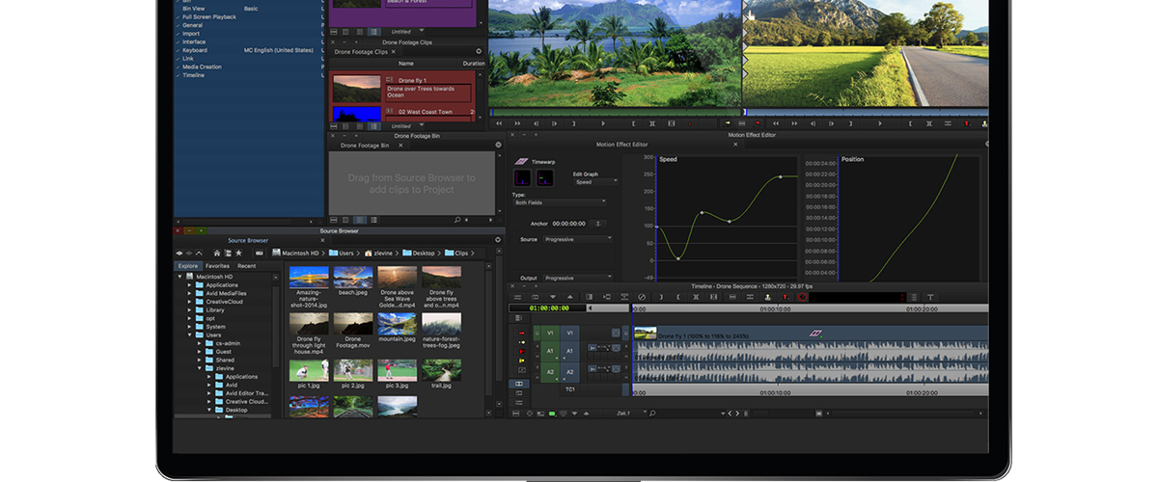Select the topmost keyframe on the Speed graph
1158x482 pixels.
[x=781, y=176]
